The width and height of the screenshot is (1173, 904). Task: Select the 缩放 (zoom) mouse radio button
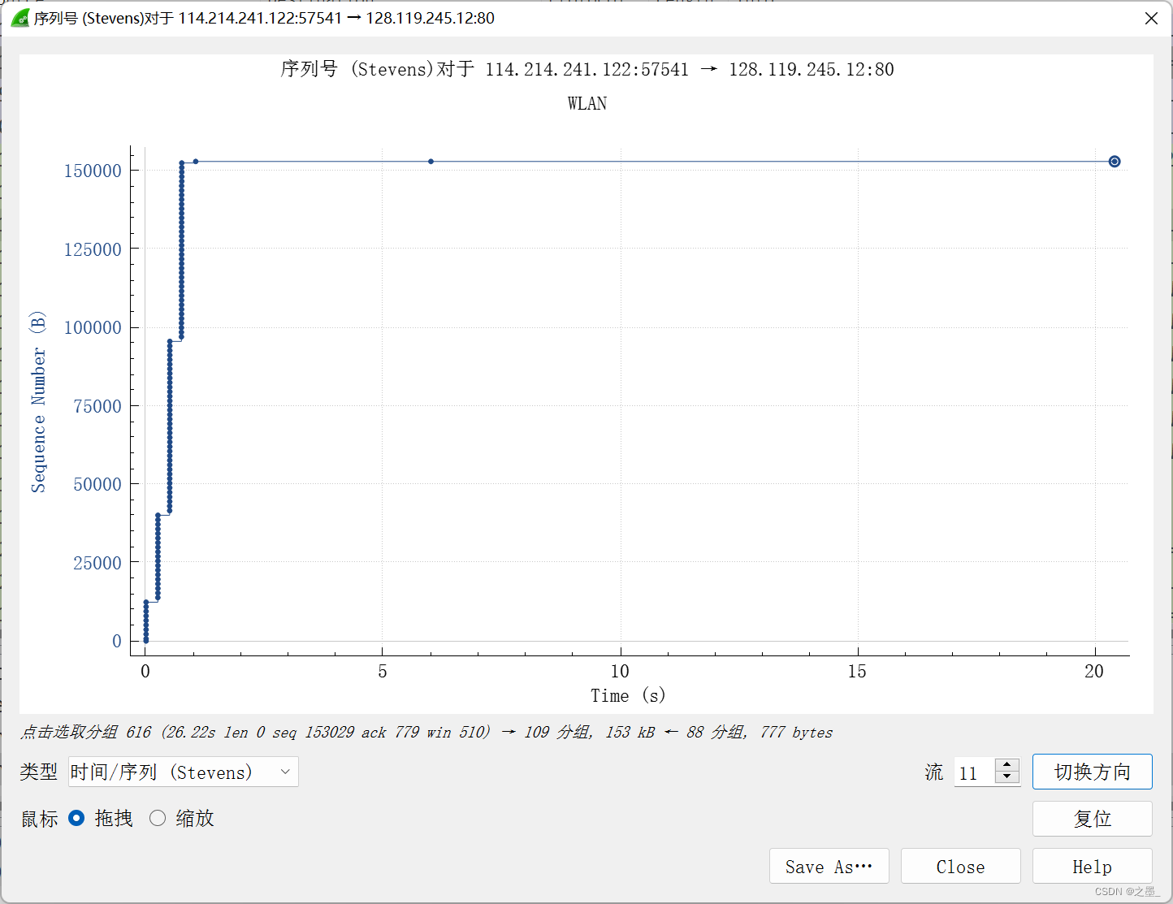(x=158, y=818)
